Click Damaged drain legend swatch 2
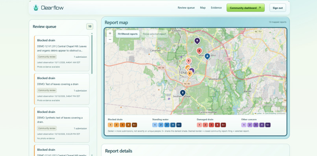 205,125
